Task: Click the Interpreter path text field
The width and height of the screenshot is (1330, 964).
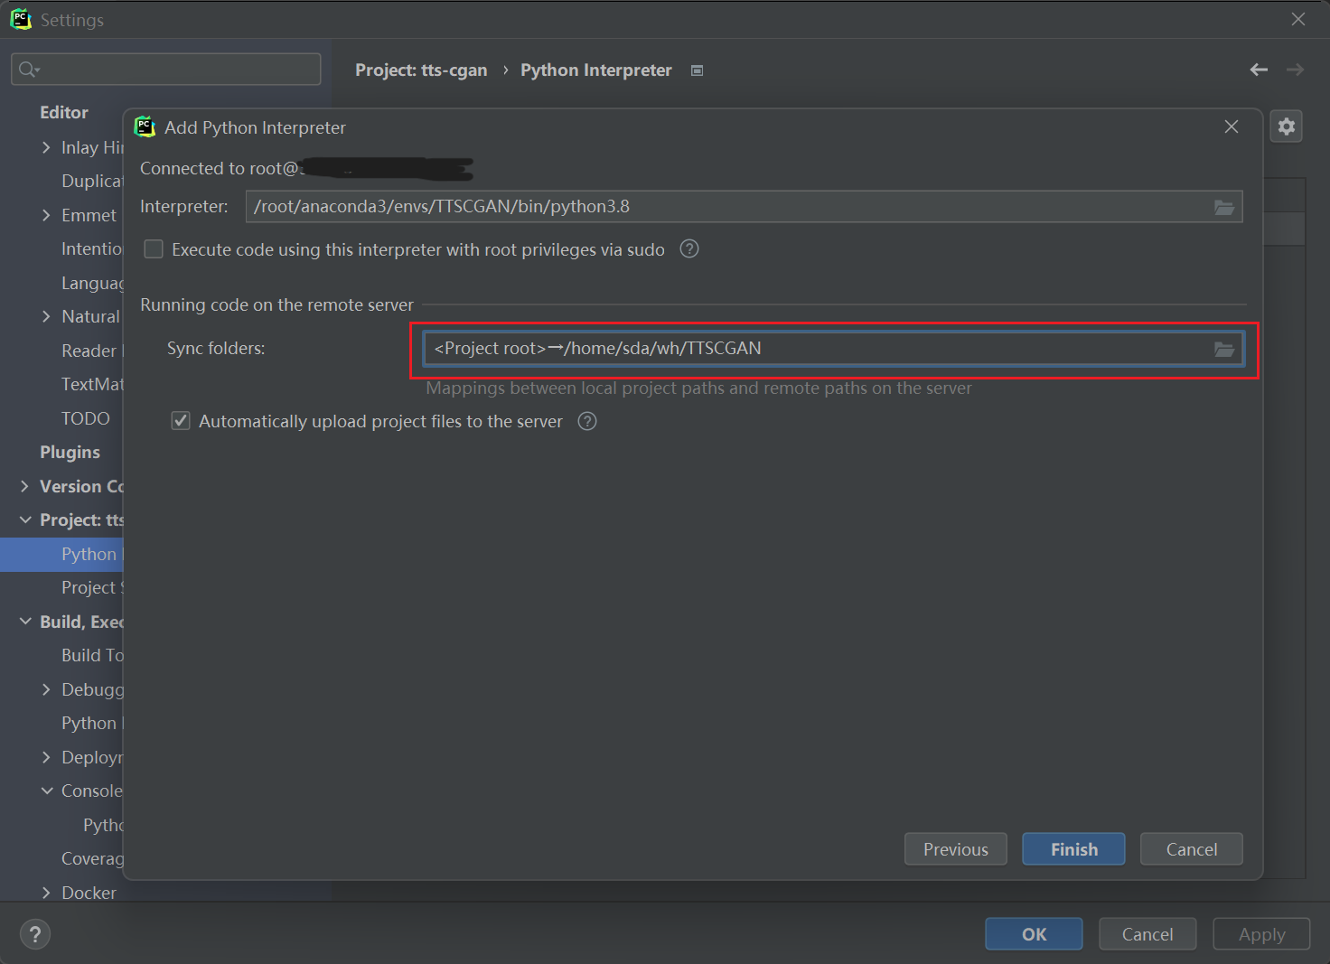Action: coord(744,207)
